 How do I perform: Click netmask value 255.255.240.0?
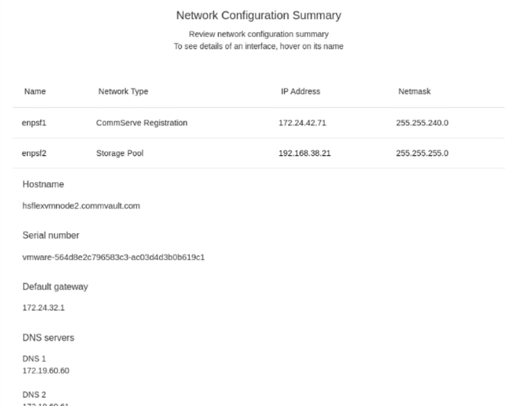[x=422, y=123]
